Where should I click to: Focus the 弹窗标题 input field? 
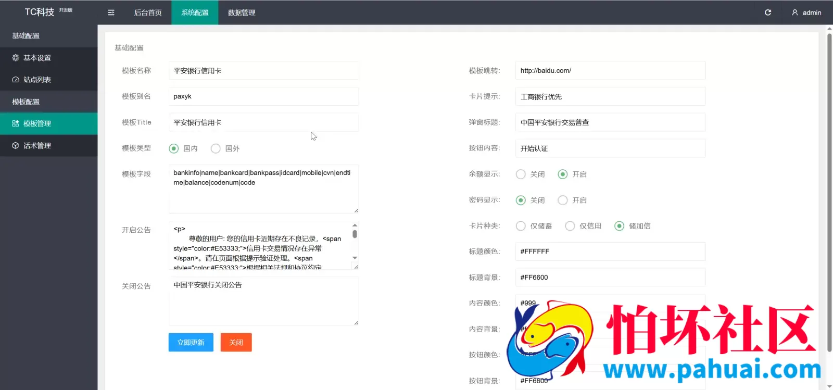point(610,122)
